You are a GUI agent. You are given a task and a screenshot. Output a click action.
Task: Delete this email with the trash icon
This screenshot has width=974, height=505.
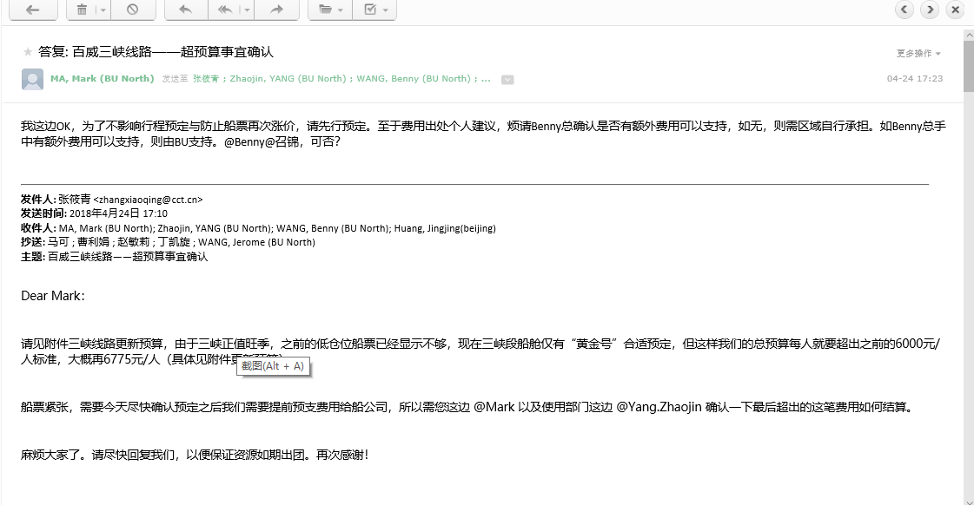tap(82, 10)
